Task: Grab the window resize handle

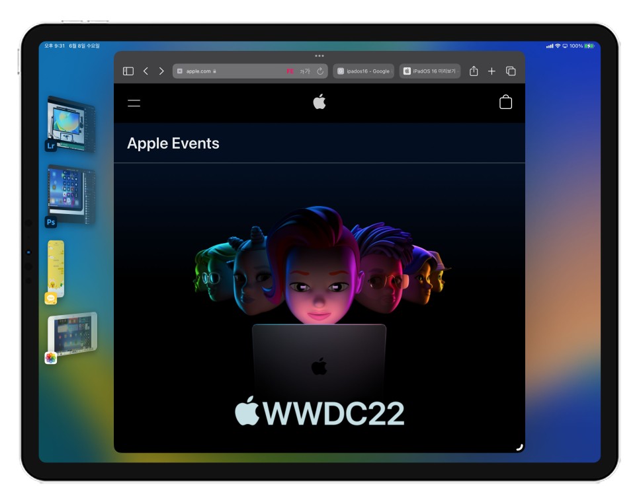Action: click(x=519, y=447)
